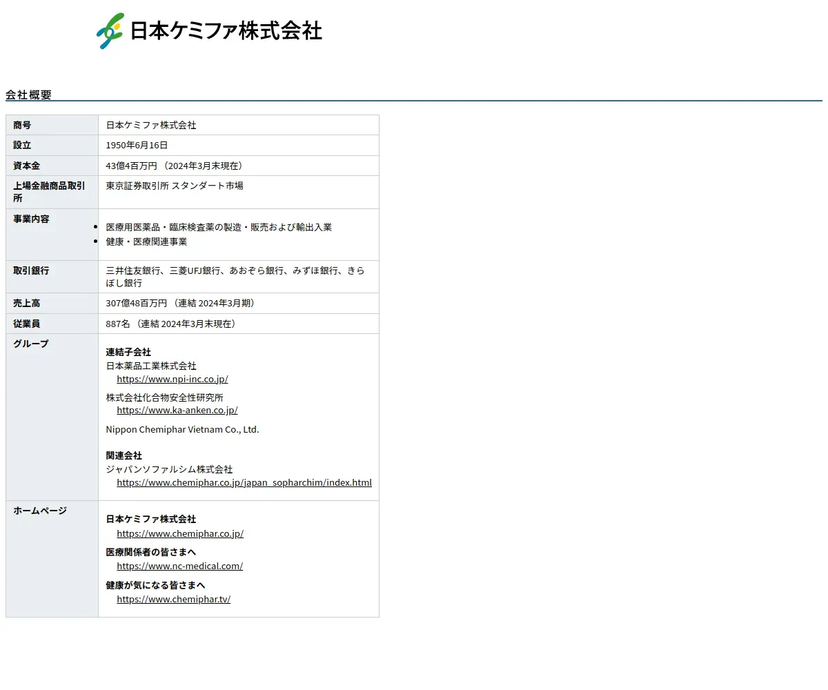
Task: Click the 健康・医療関連事業 bullet item
Action: 146,241
